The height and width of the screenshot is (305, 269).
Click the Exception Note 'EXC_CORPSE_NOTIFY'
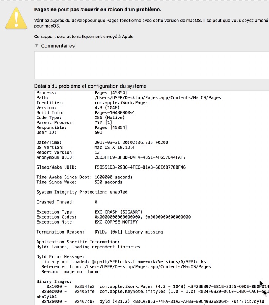coord(116,222)
